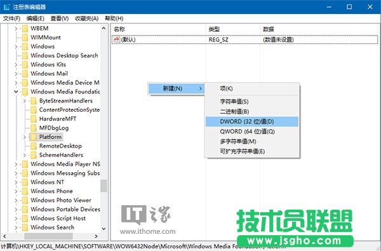Click the tree scroll-up arrow
This screenshot has width=381, height=251.
coord(104,28)
